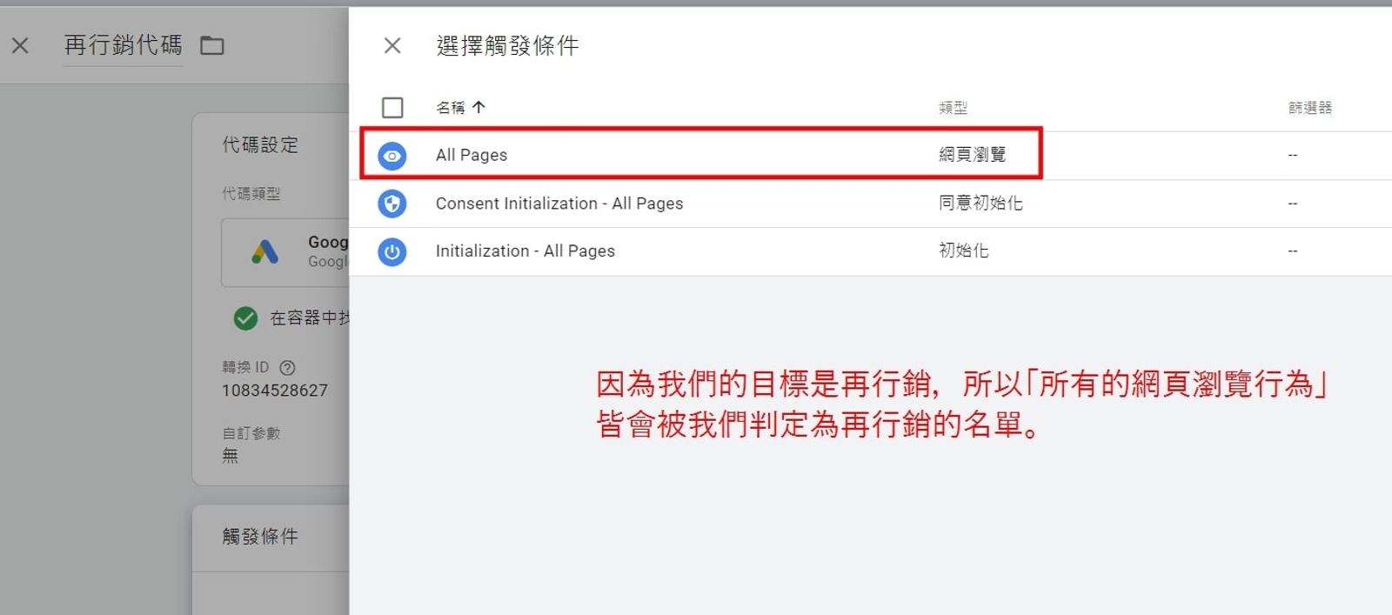Click the 網頁瀏覽 type cell
This screenshot has height=615, width=1392.
point(972,155)
